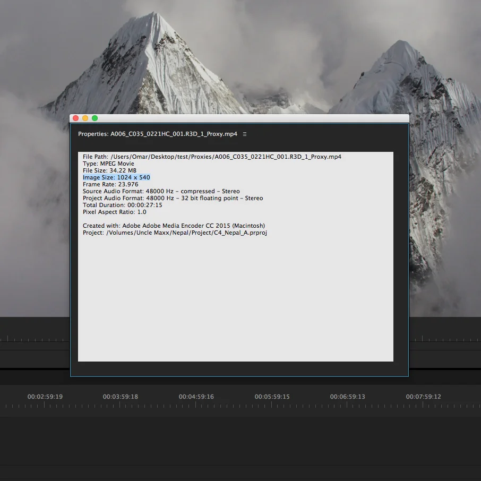
Task: Click the 'Pixel Aspect Ratio: 1.0' line
Action: coord(115,212)
